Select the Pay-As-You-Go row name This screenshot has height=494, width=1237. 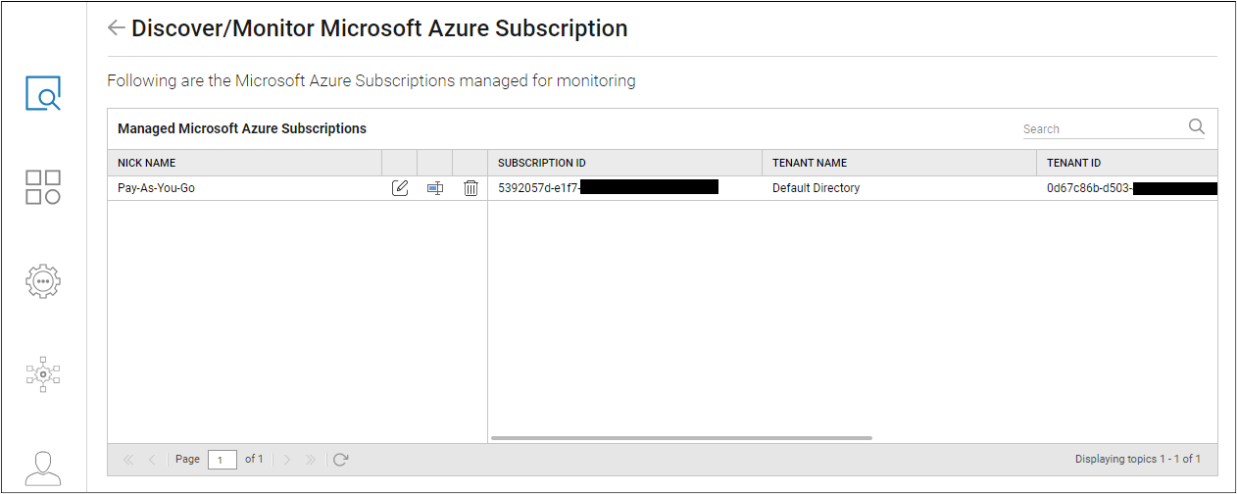tap(156, 188)
